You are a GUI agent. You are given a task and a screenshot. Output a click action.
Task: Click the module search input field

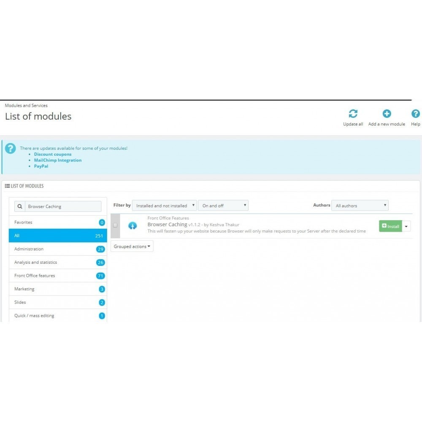[63, 206]
